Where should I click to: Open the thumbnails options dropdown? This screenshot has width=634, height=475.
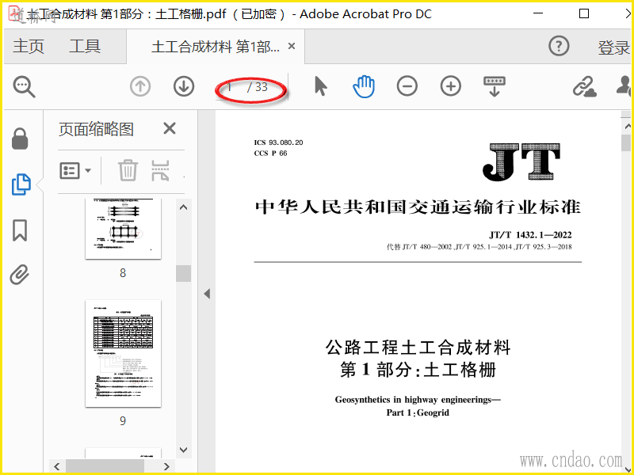[75, 171]
